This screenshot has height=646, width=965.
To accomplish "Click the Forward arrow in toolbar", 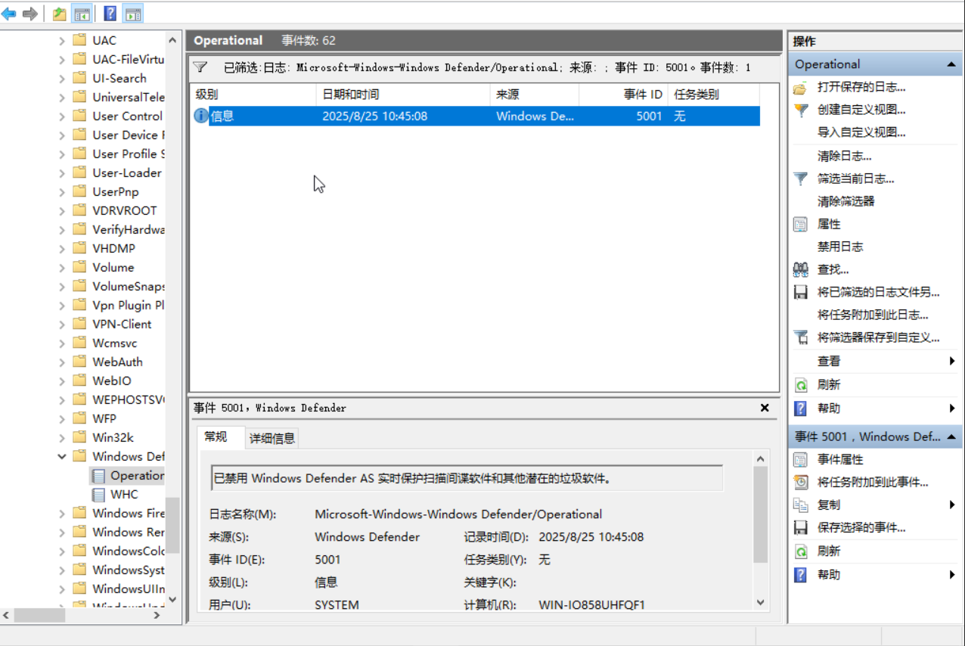I will pyautogui.click(x=30, y=14).
